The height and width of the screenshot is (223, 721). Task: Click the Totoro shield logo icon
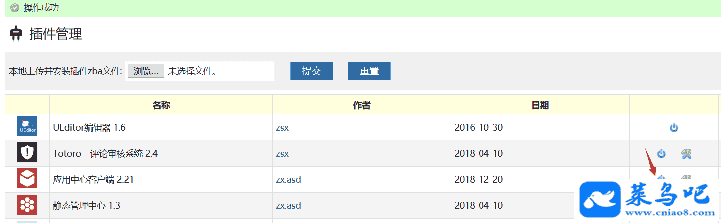[x=27, y=153]
